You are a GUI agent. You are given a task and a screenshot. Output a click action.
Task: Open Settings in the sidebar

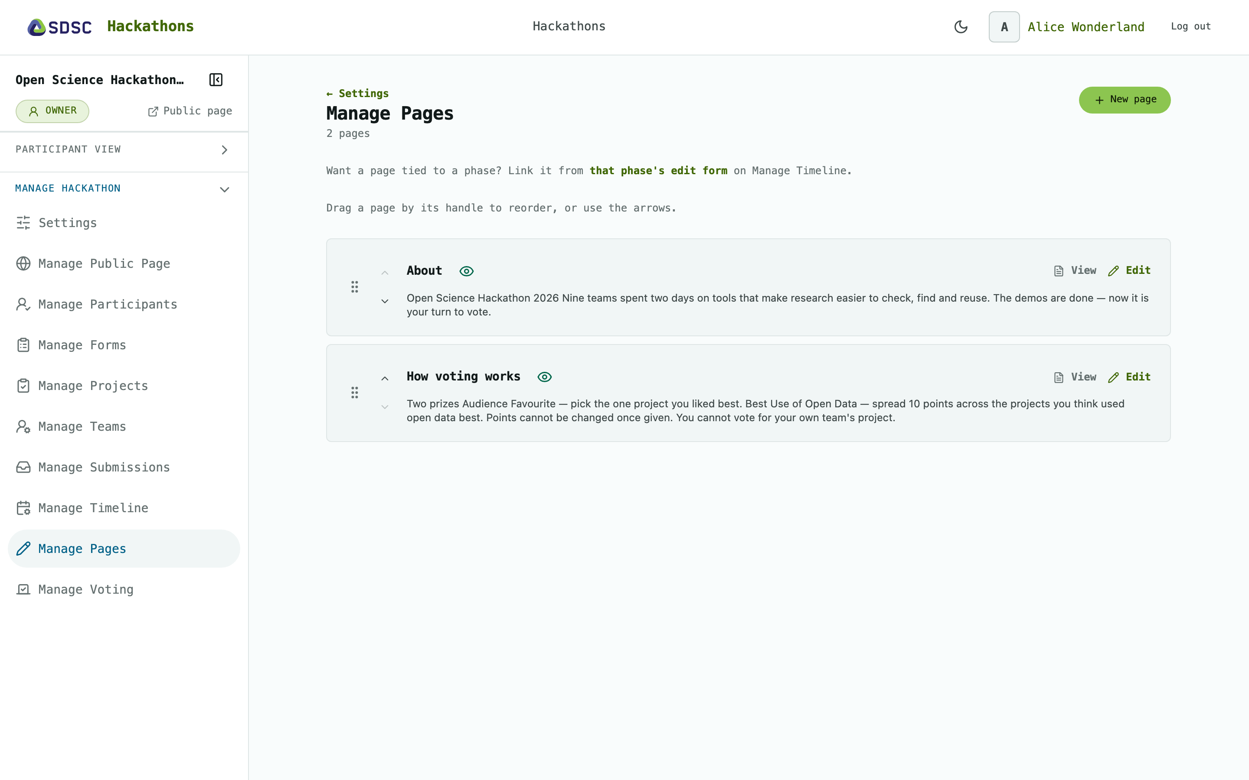(x=124, y=223)
